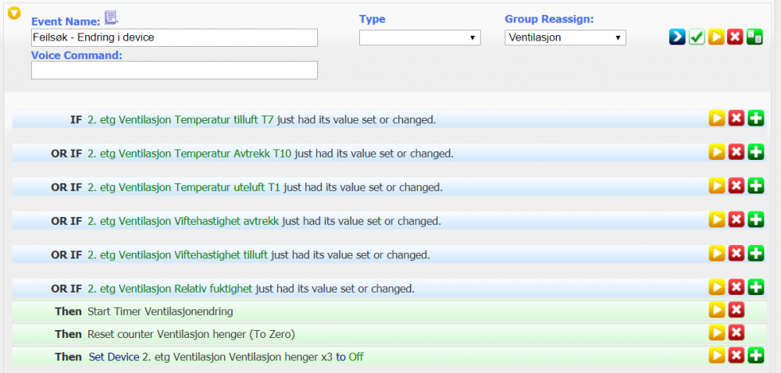The width and height of the screenshot is (781, 373).
Task: Toggle the green checkmark enable icon
Action: tap(697, 37)
